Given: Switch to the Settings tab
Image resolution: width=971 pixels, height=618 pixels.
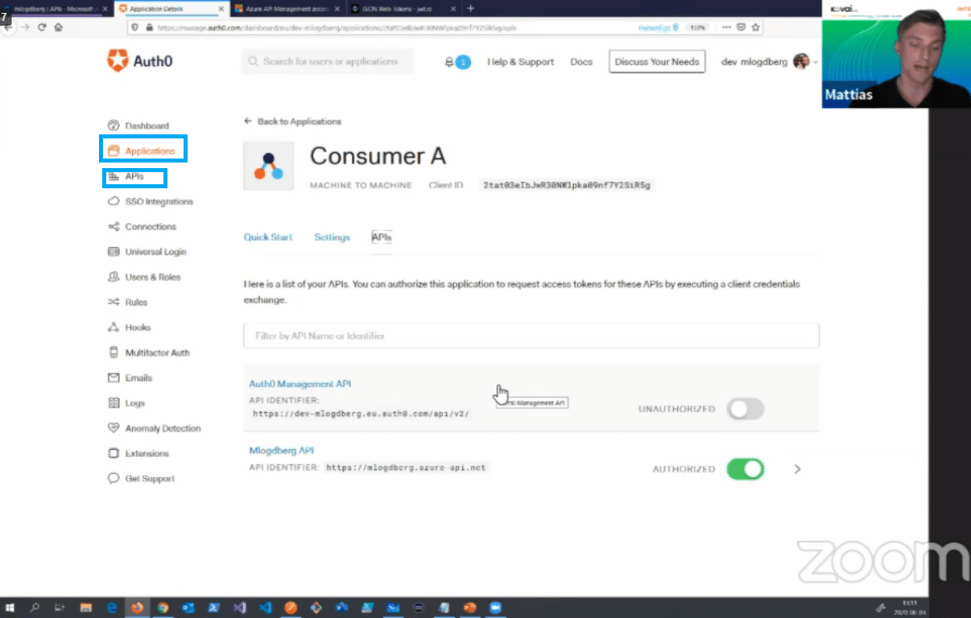Looking at the screenshot, I should (332, 237).
